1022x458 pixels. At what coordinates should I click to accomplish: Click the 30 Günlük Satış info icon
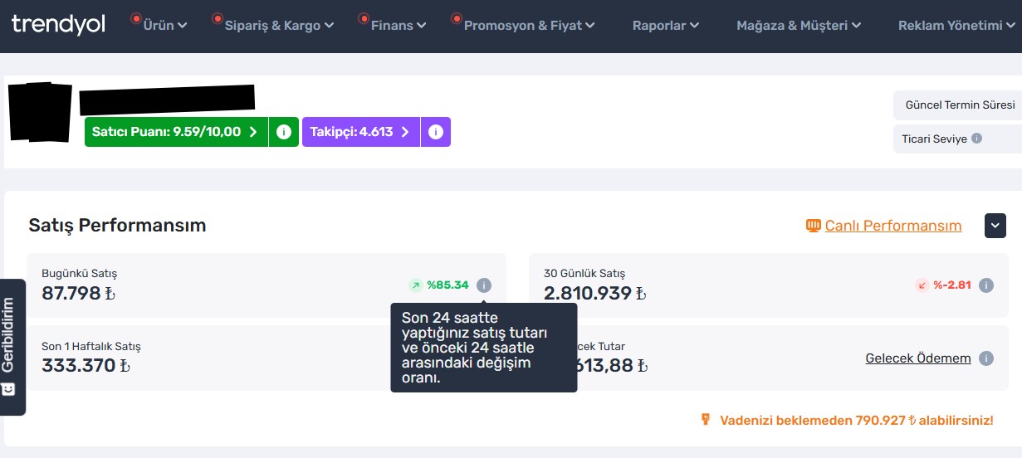pos(986,285)
